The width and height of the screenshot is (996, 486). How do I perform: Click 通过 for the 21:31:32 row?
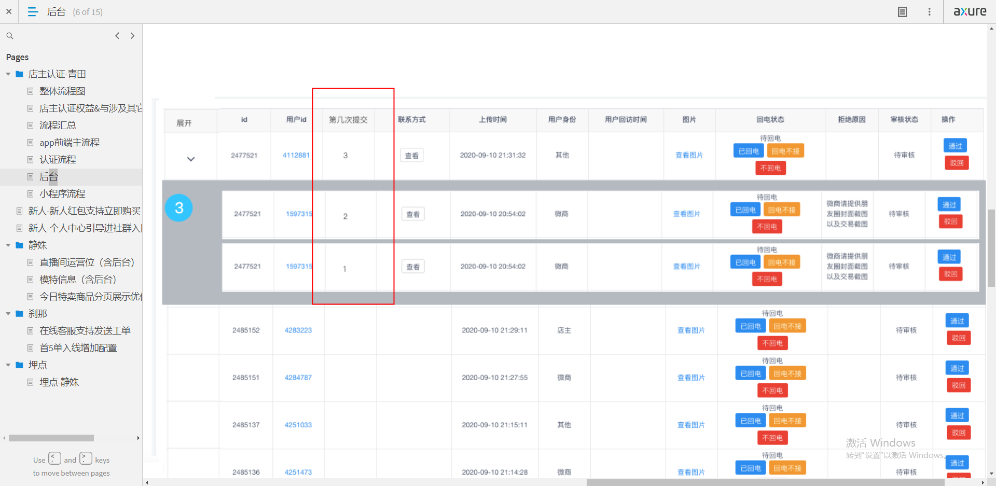(x=956, y=146)
